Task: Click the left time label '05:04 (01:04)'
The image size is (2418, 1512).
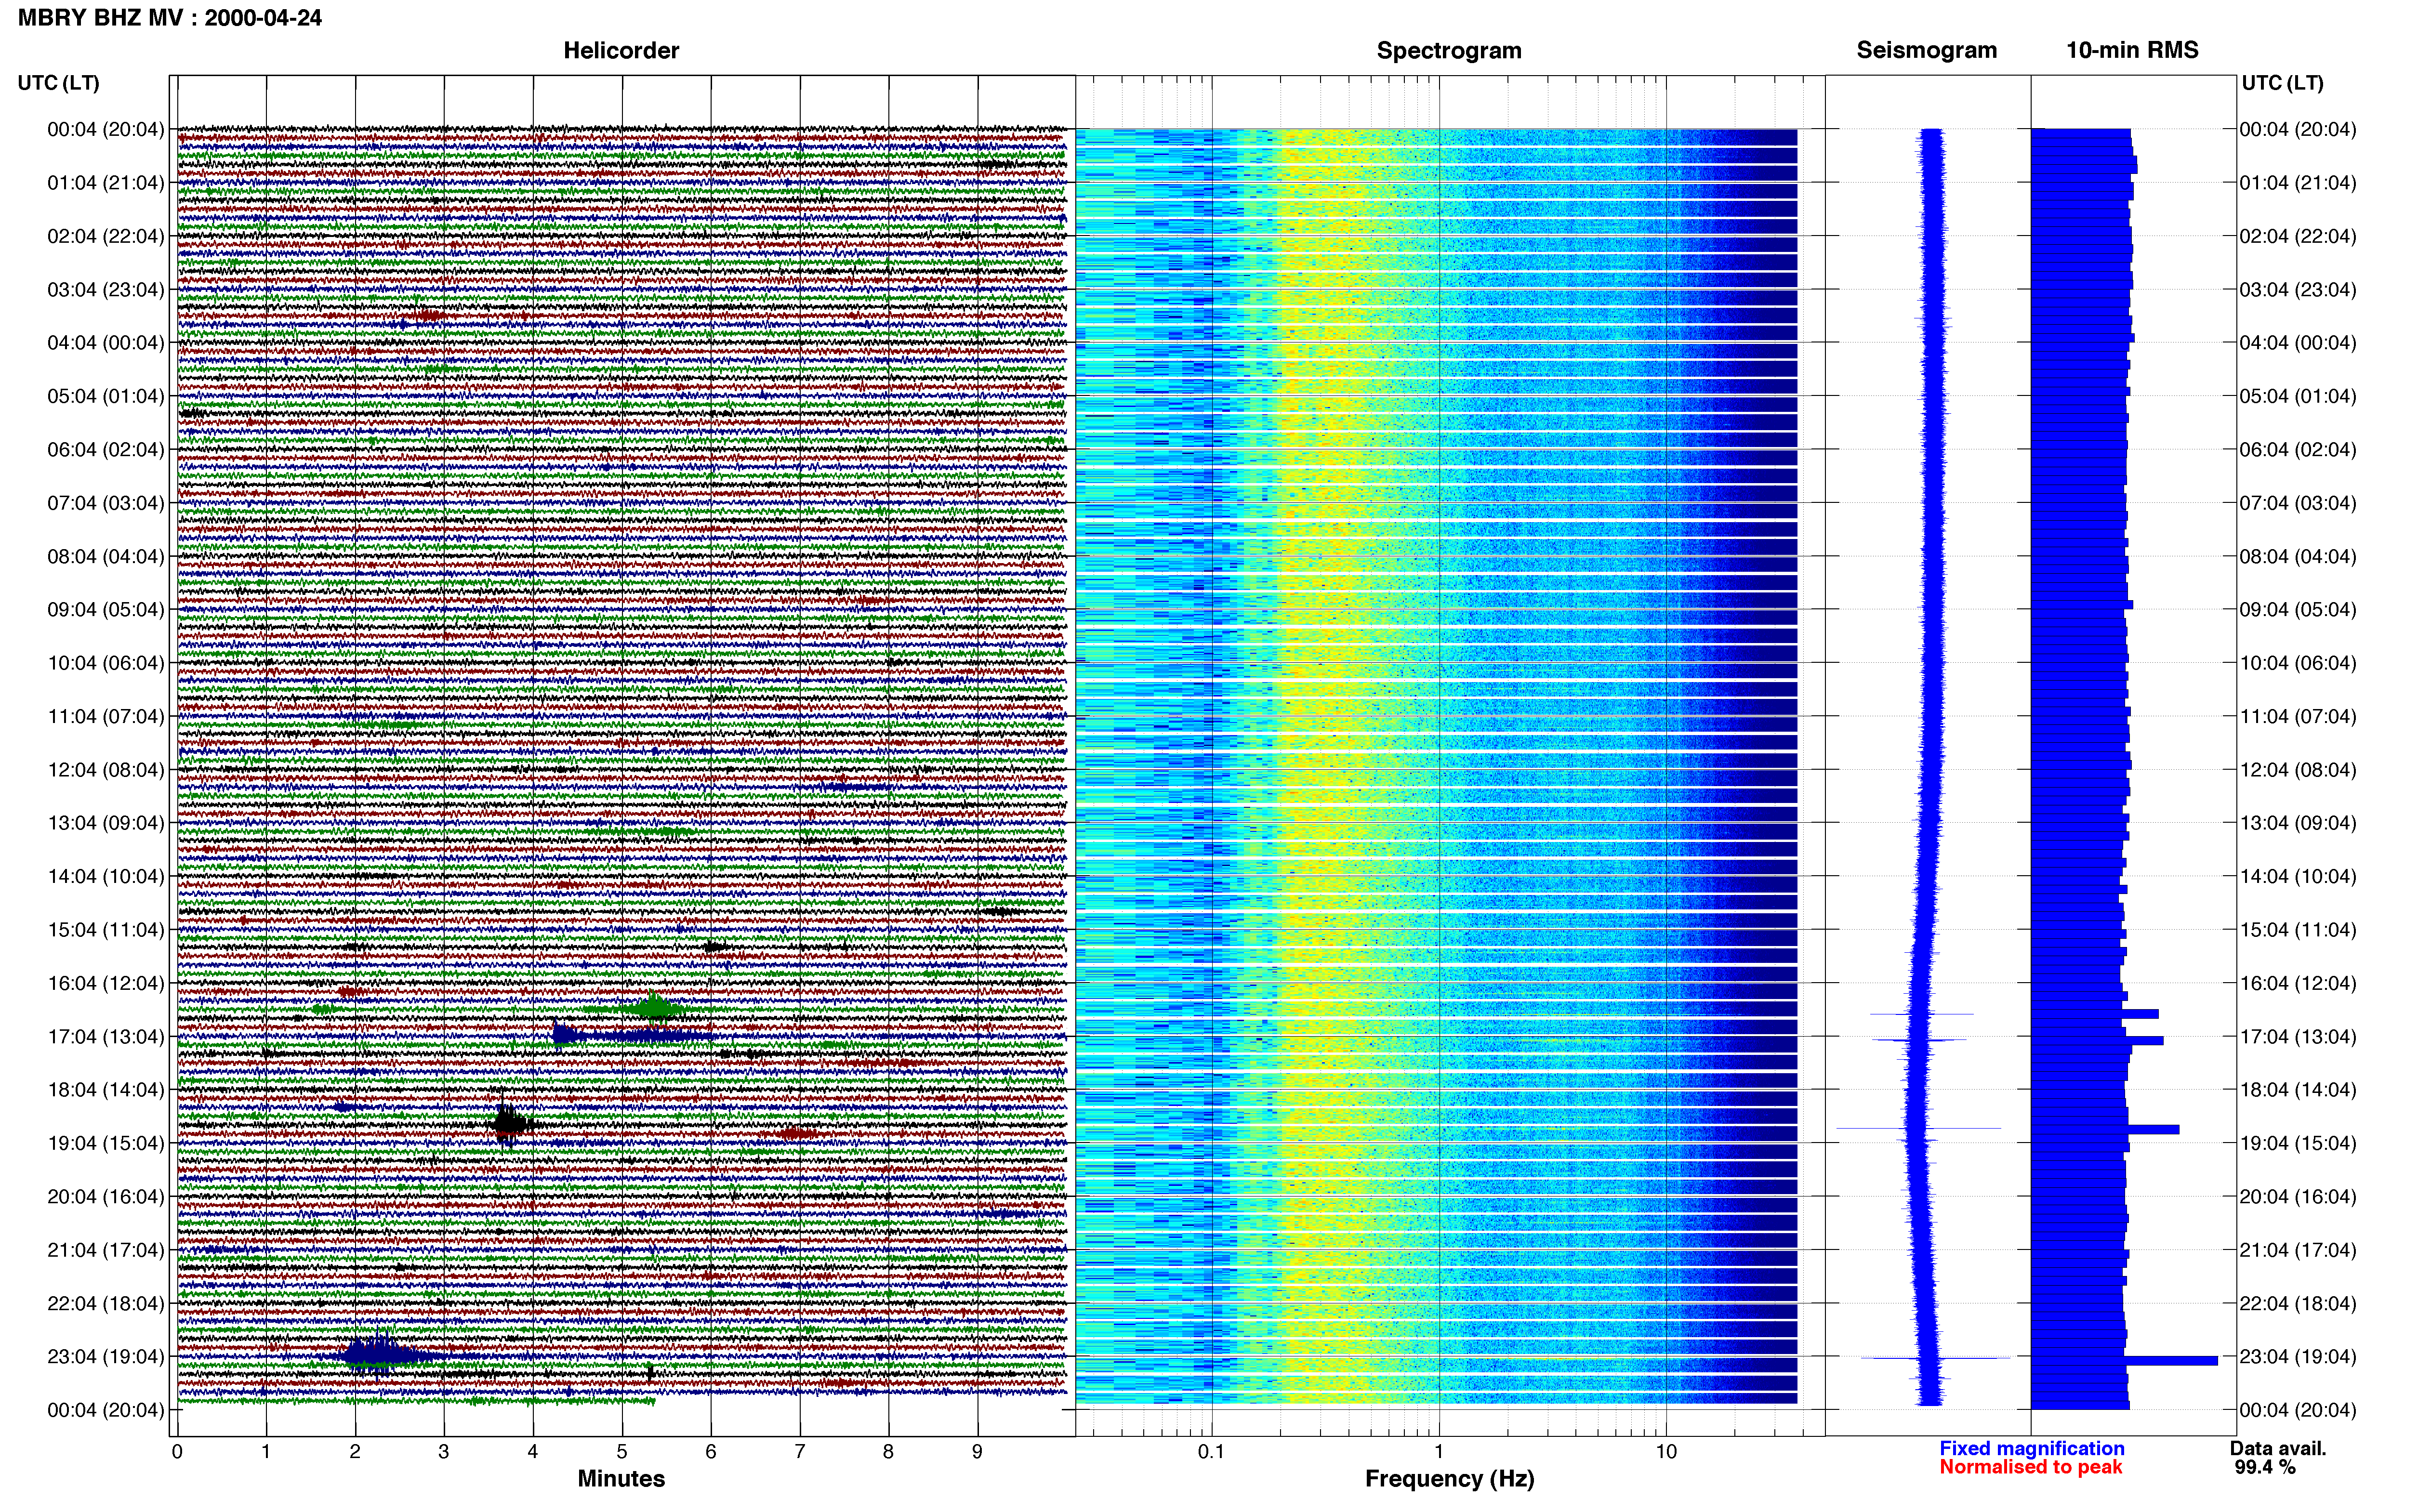Action: click(105, 396)
